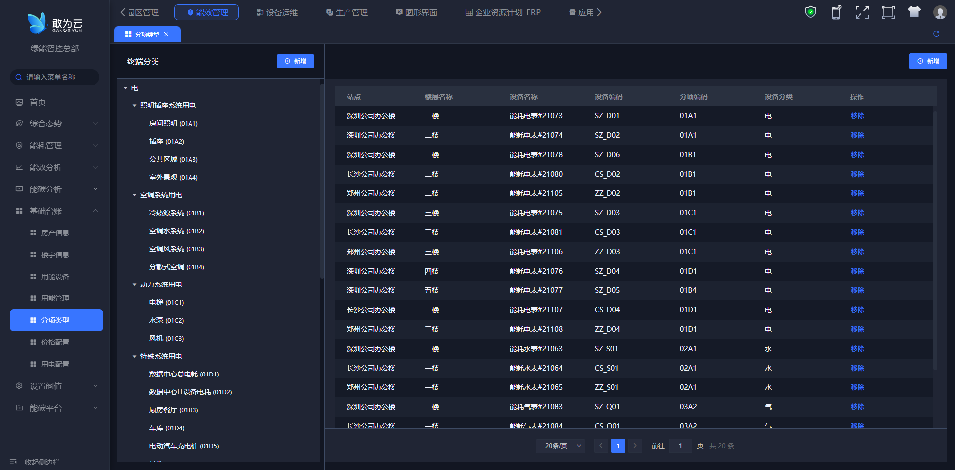Click 新增 button in 终端分类 panel

pos(295,61)
